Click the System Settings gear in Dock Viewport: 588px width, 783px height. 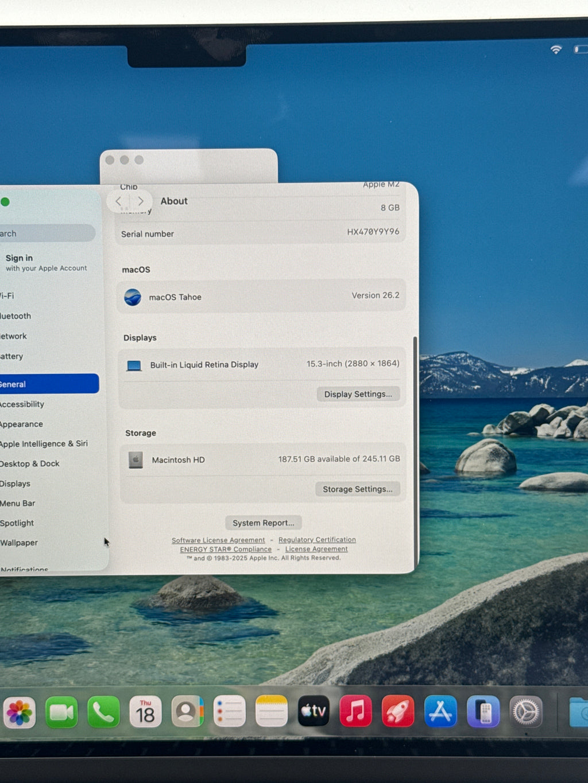(x=526, y=712)
